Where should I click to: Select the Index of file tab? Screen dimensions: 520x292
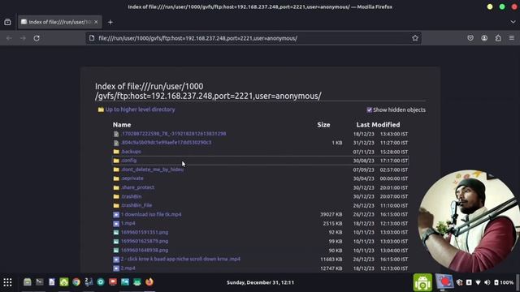(x=59, y=22)
